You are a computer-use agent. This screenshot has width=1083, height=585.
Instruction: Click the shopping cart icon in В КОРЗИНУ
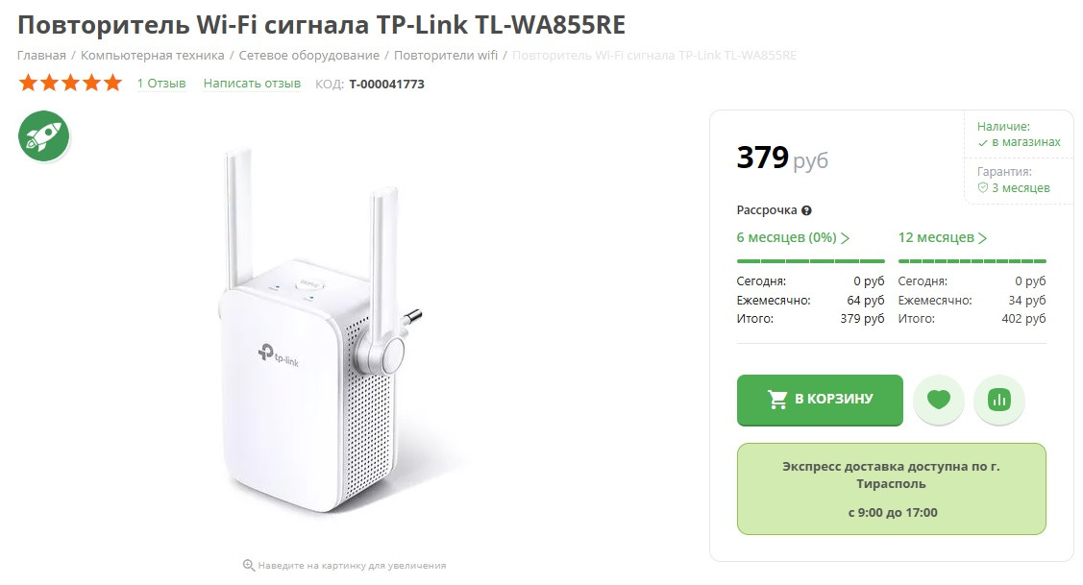click(x=777, y=400)
